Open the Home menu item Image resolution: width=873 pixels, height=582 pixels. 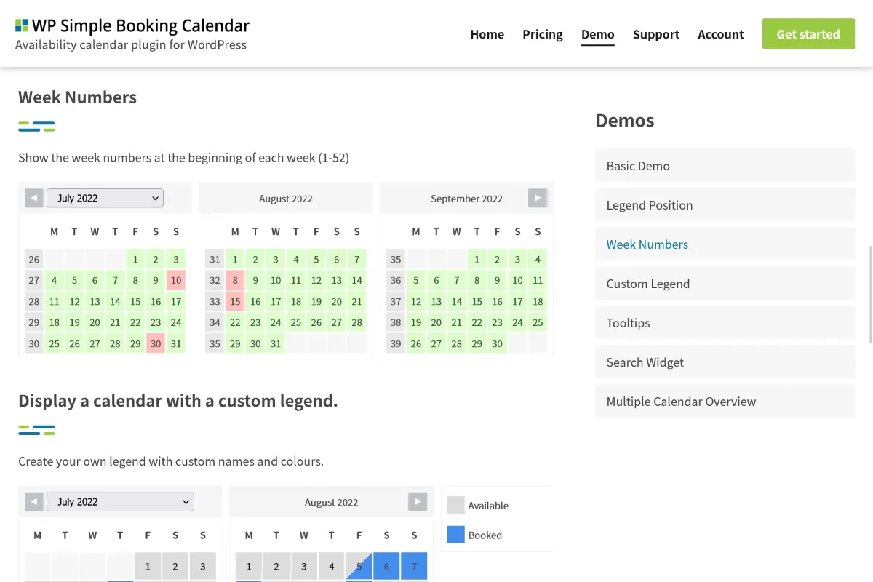[x=487, y=34]
